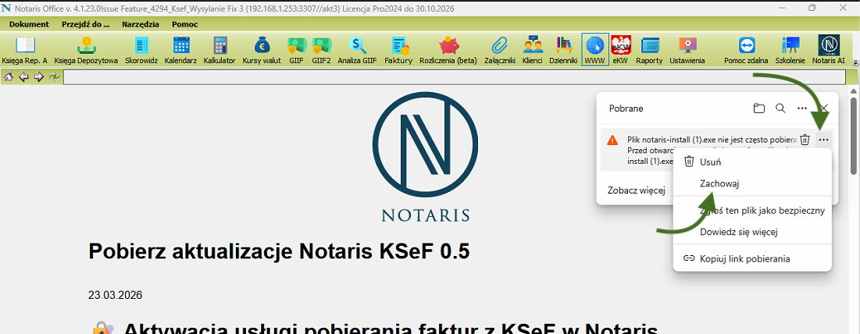Open the Księga Rep. A register
Screen dimensions: 860x334
[x=25, y=49]
